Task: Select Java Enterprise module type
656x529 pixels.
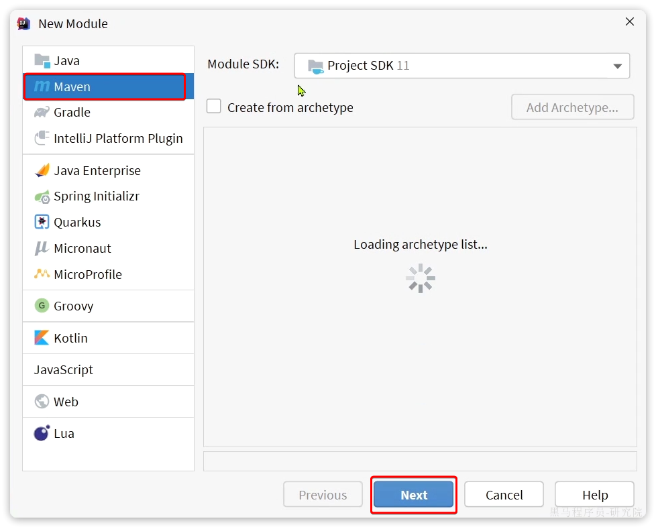Action: [x=109, y=170]
